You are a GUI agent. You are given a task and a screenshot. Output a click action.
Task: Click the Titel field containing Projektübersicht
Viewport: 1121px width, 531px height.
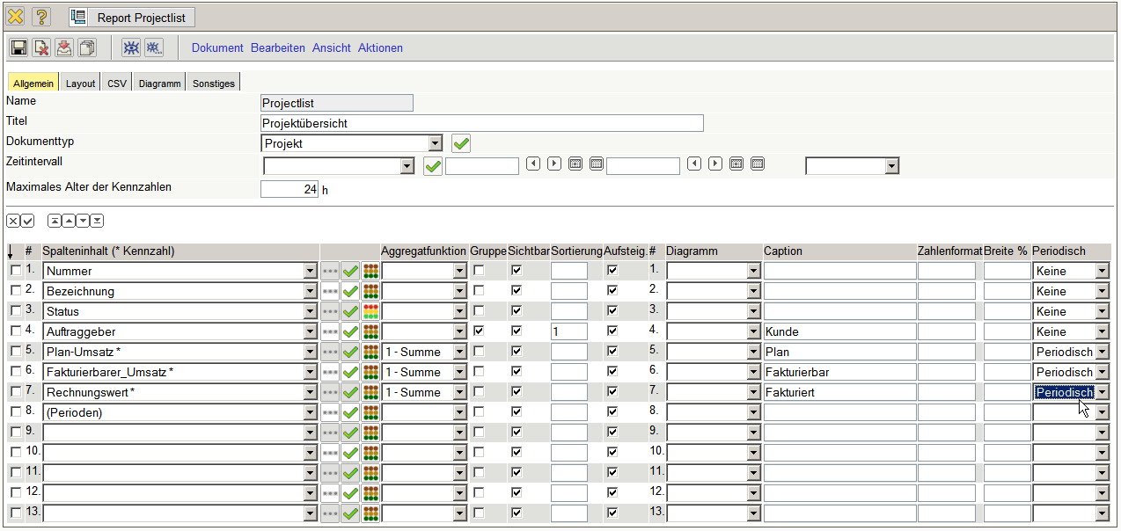pos(481,123)
